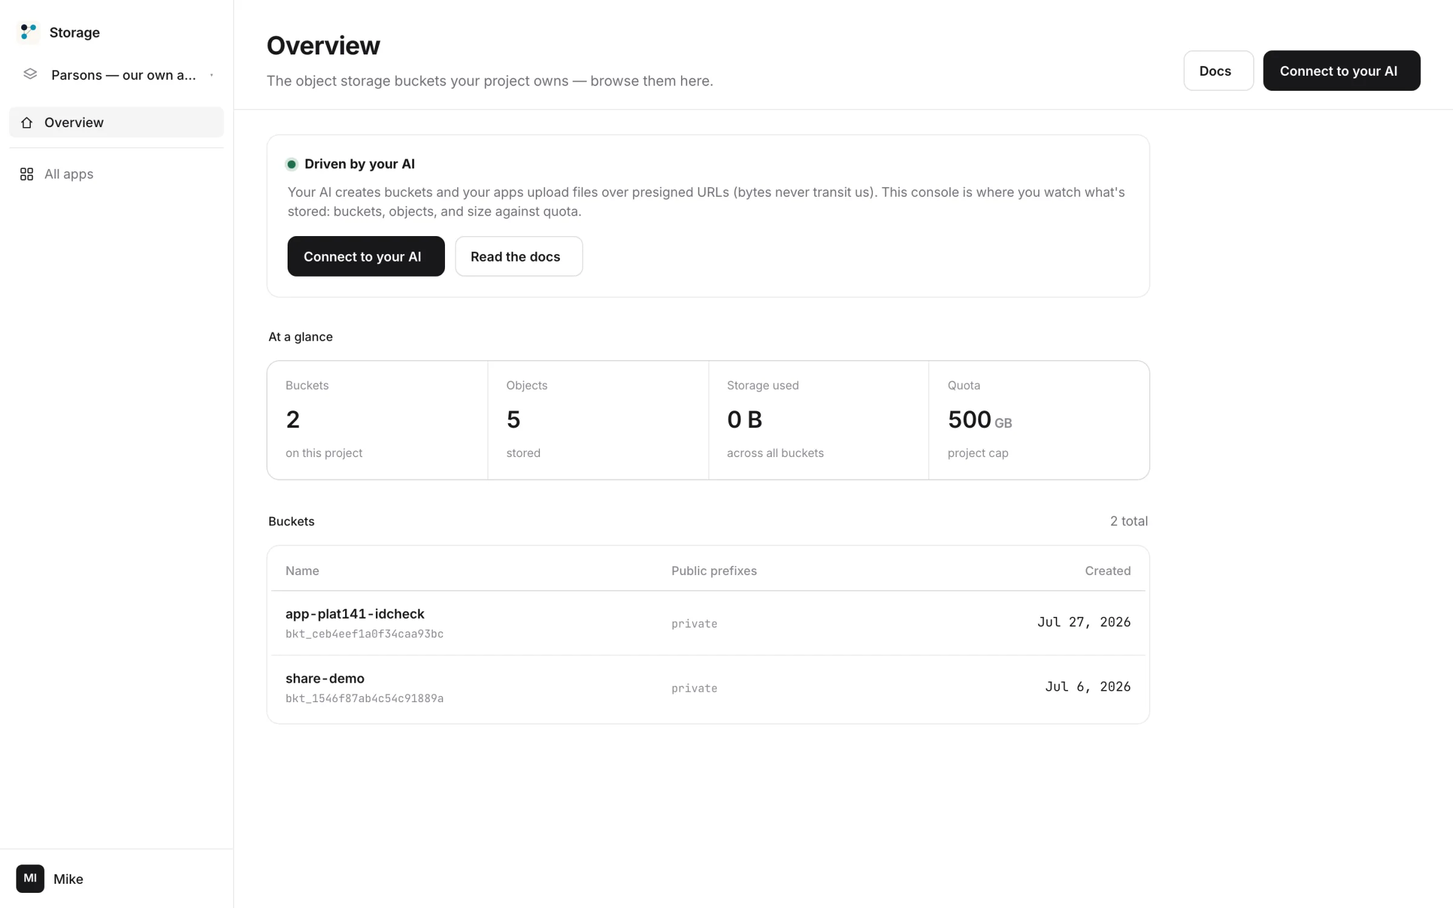This screenshot has width=1453, height=908.
Task: Open the share-demo bucket
Action: pyautogui.click(x=325, y=679)
